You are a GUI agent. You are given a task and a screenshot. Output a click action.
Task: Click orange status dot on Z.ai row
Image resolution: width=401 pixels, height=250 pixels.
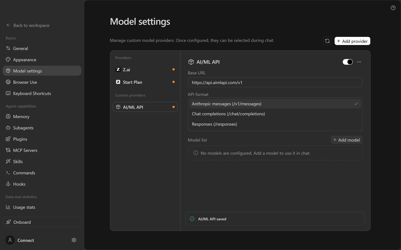click(x=174, y=69)
